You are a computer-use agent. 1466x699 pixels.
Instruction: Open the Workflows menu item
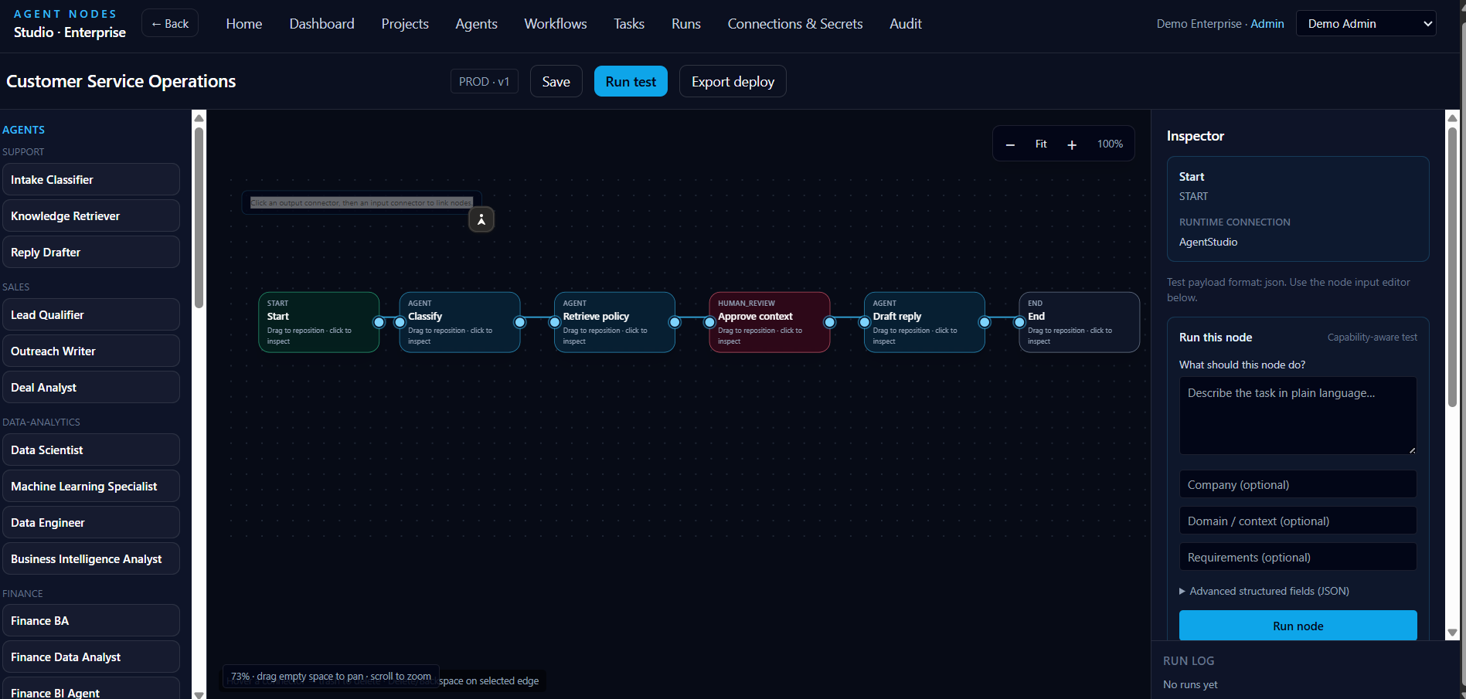(556, 24)
